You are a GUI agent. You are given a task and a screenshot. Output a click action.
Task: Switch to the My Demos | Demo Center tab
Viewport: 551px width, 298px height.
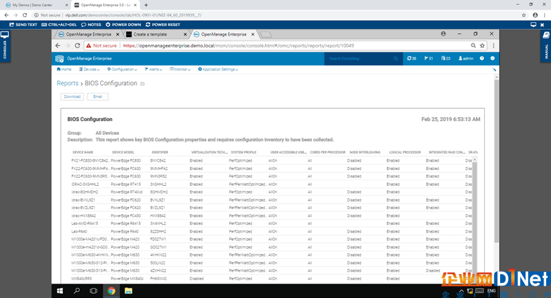coord(35,5)
